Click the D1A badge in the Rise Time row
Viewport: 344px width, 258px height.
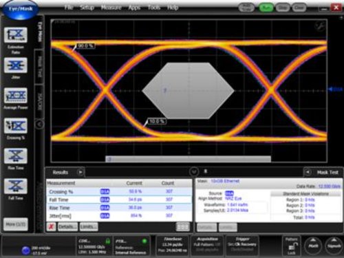click(x=105, y=208)
